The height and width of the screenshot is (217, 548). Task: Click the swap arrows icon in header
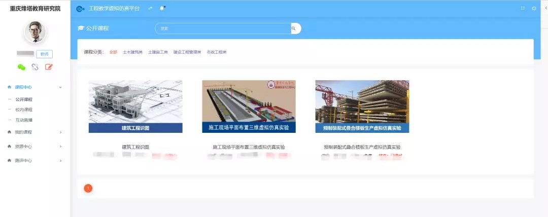pyautogui.click(x=150, y=9)
